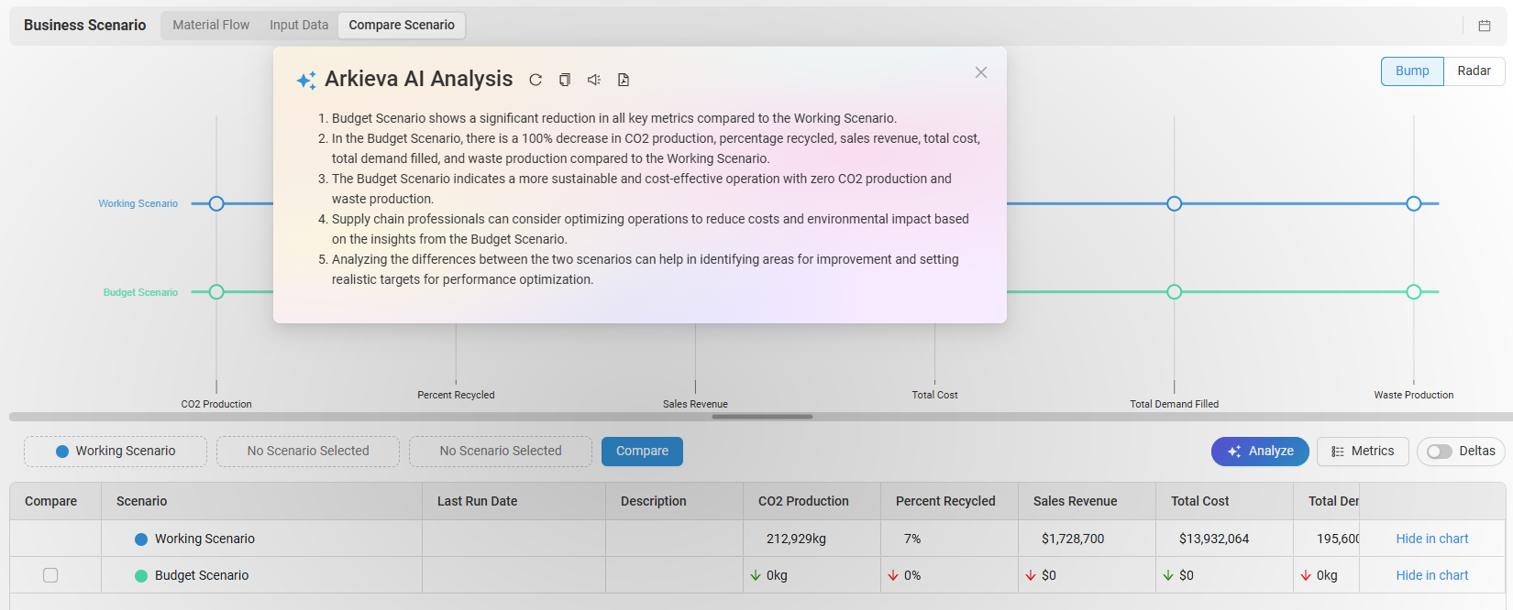Click the Percent Recycled axis label
Viewport: 1513px width, 610px height.
pyautogui.click(x=456, y=395)
